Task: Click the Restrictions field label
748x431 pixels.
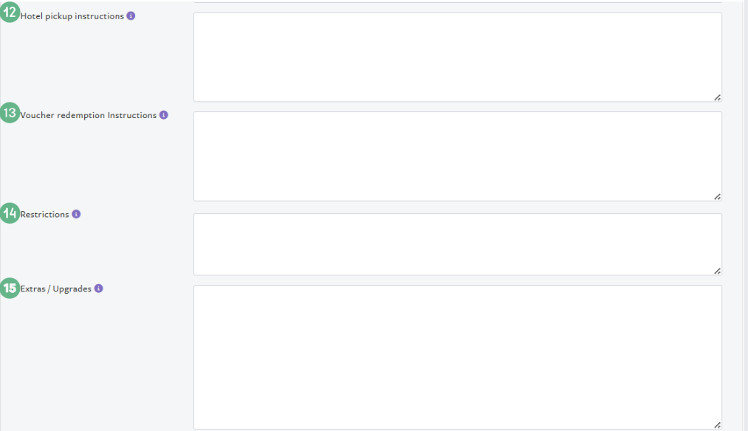Action: 45,215
